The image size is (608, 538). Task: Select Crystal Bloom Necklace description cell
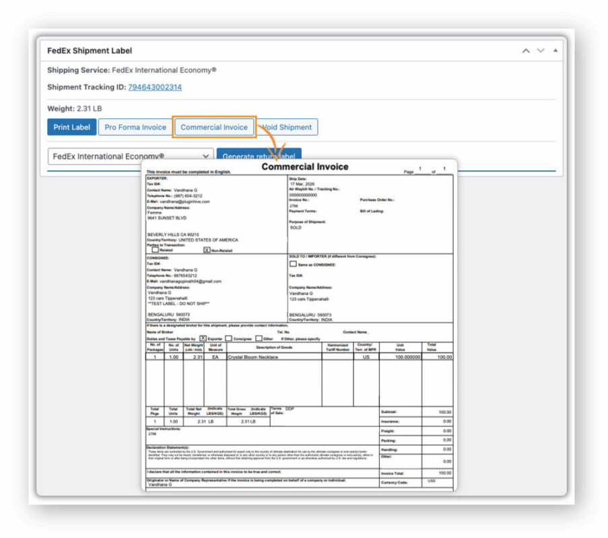[x=274, y=357]
